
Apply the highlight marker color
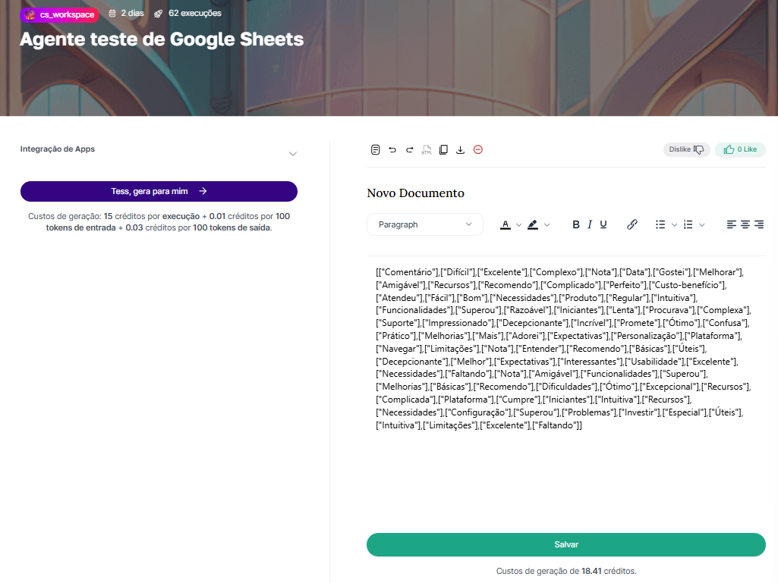(x=533, y=224)
